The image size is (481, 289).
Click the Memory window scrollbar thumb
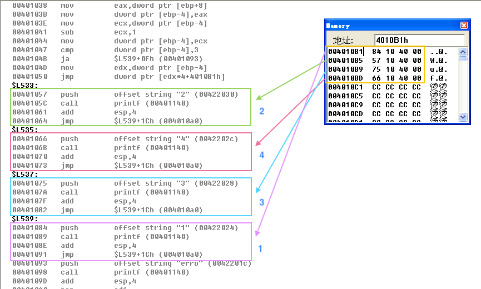(463, 58)
